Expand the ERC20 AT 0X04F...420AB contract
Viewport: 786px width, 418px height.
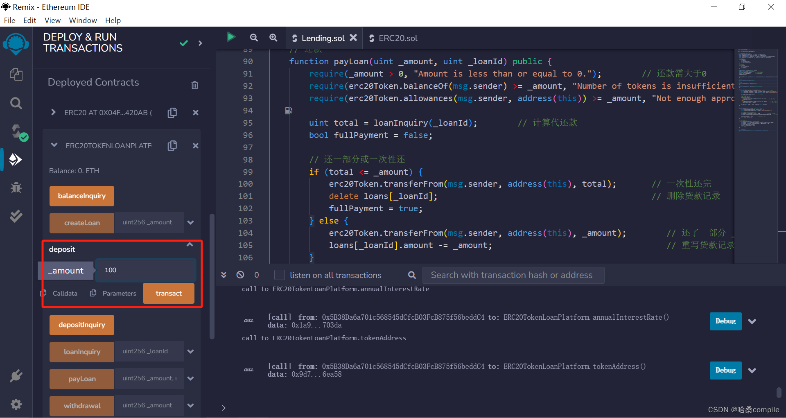click(x=53, y=112)
